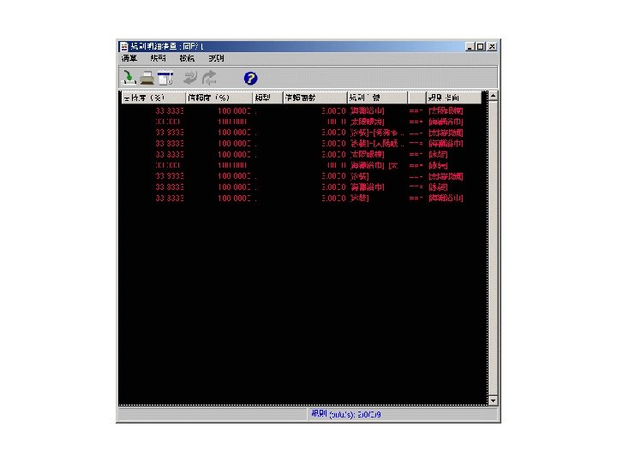The width and height of the screenshot is (617, 462).
Task: Click the 9/0/9 rule count in status bar
Action: click(369, 414)
